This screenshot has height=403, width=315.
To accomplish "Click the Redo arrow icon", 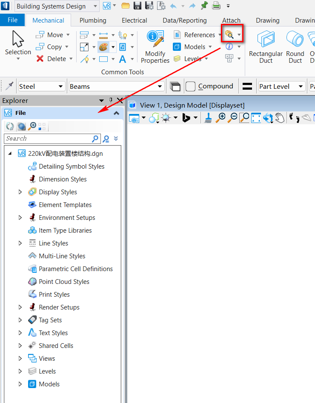I will pyautogui.click(x=192, y=6).
